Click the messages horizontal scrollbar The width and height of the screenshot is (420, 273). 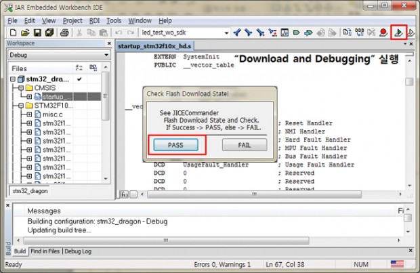166,240
